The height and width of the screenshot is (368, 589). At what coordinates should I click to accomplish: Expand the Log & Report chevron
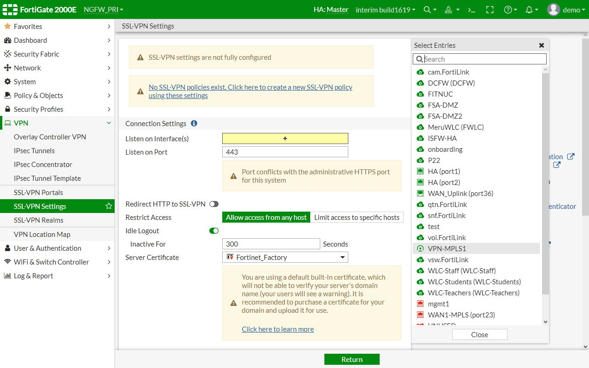[x=109, y=276]
